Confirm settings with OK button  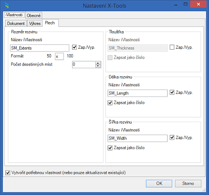(159, 183)
